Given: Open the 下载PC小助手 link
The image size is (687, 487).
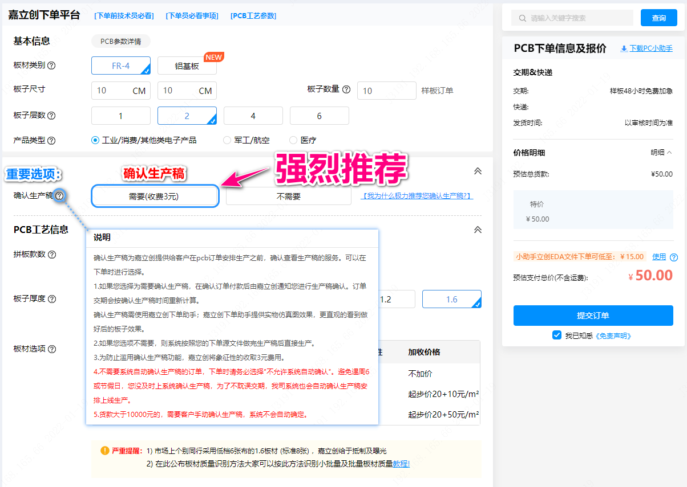Looking at the screenshot, I should (651, 49).
